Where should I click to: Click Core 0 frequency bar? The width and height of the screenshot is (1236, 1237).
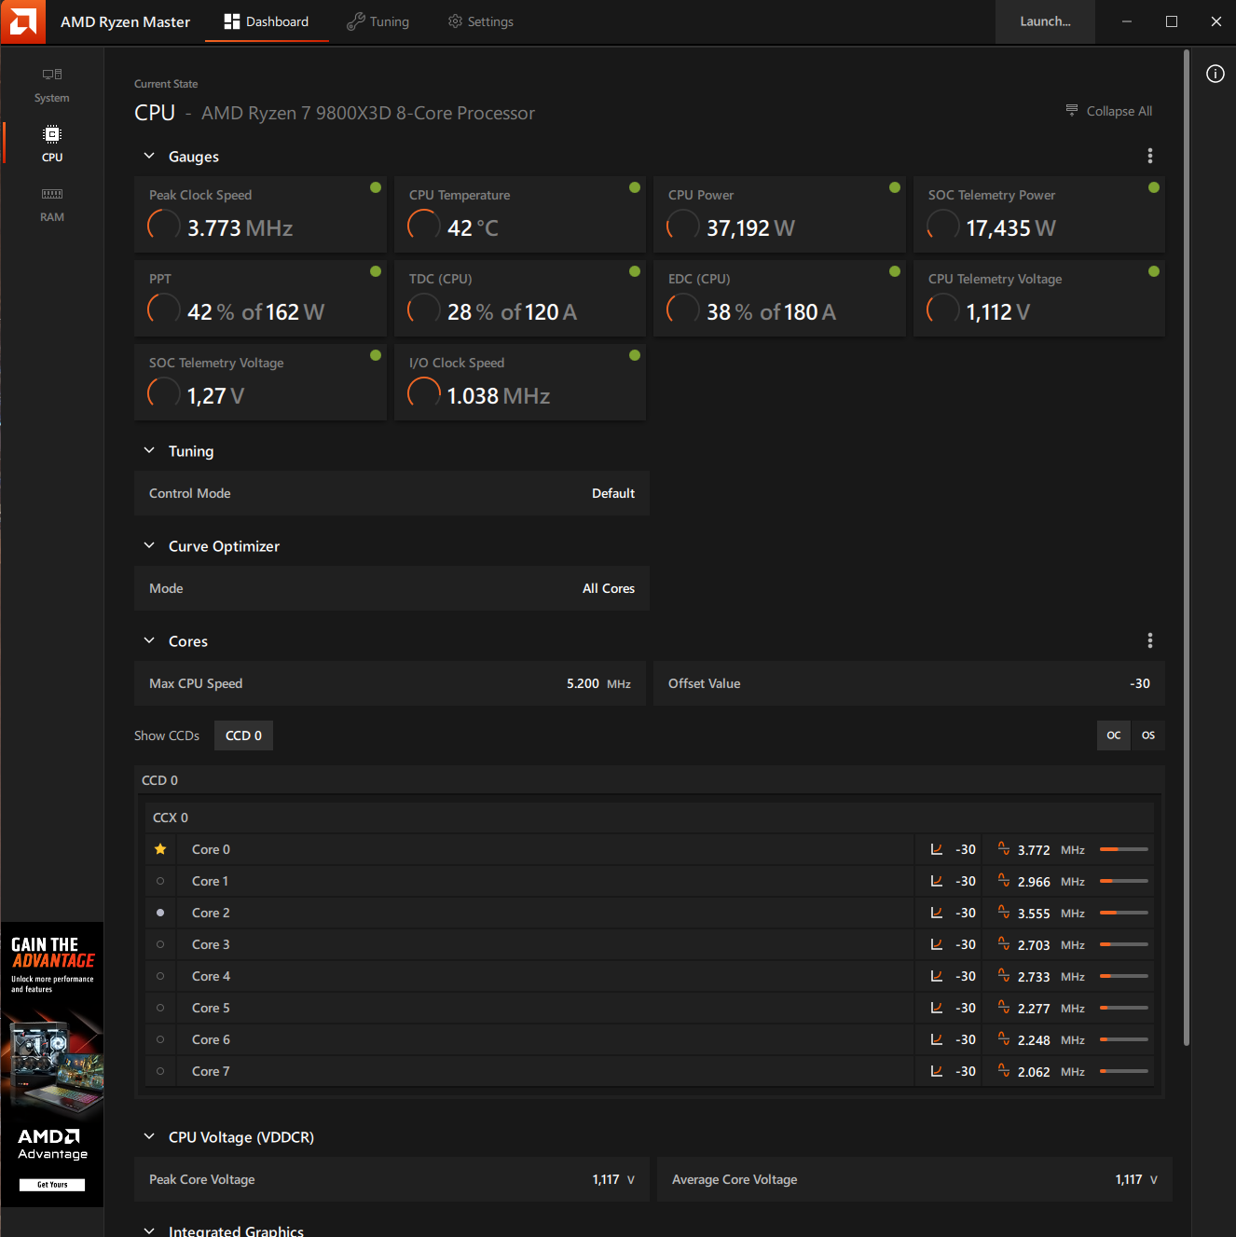pos(1124,849)
